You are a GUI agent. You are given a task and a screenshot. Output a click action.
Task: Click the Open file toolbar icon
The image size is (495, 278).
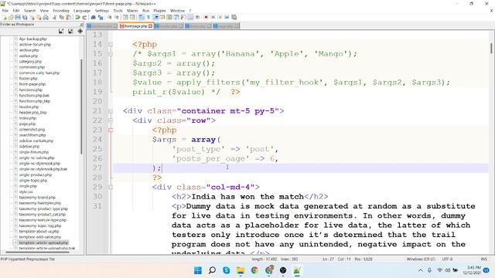point(11,17)
